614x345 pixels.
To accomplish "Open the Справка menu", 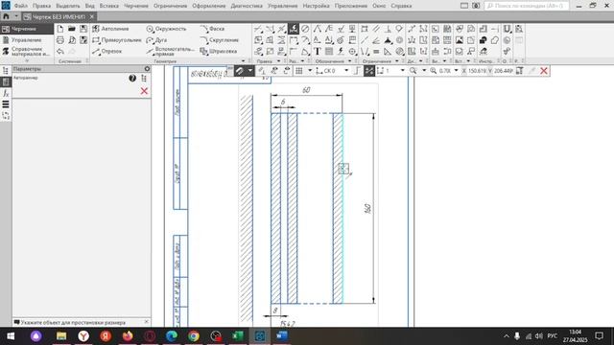I will pos(401,6).
